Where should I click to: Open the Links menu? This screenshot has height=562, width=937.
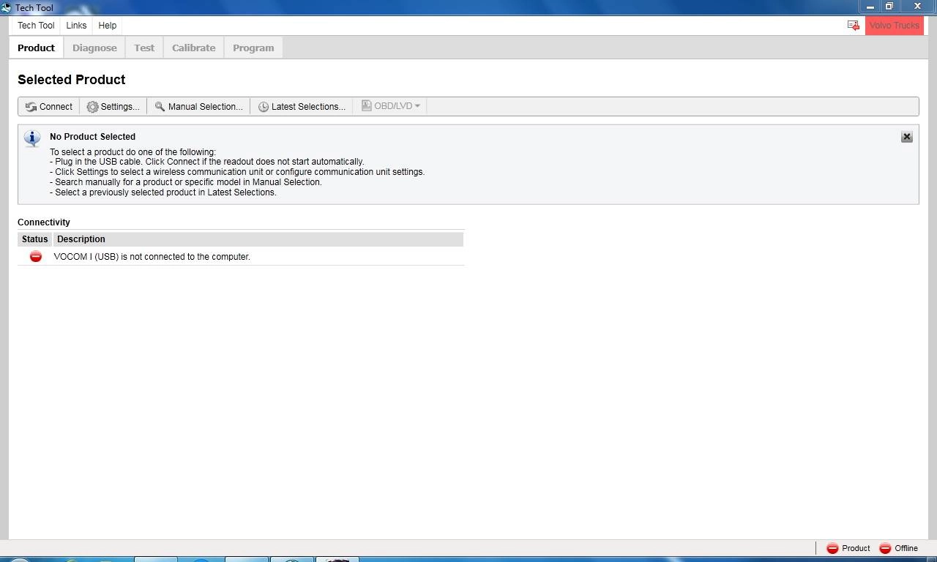(x=76, y=26)
